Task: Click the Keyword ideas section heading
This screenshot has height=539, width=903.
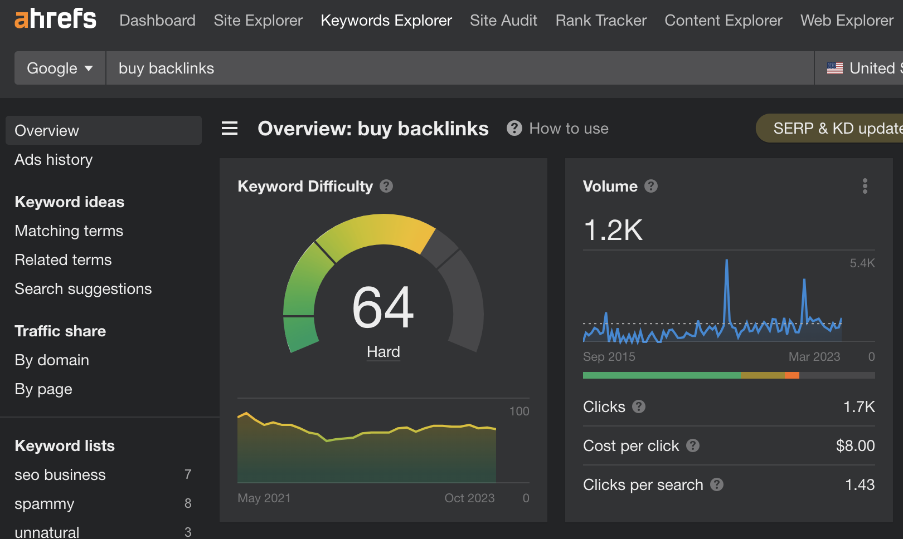Action: [x=70, y=202]
